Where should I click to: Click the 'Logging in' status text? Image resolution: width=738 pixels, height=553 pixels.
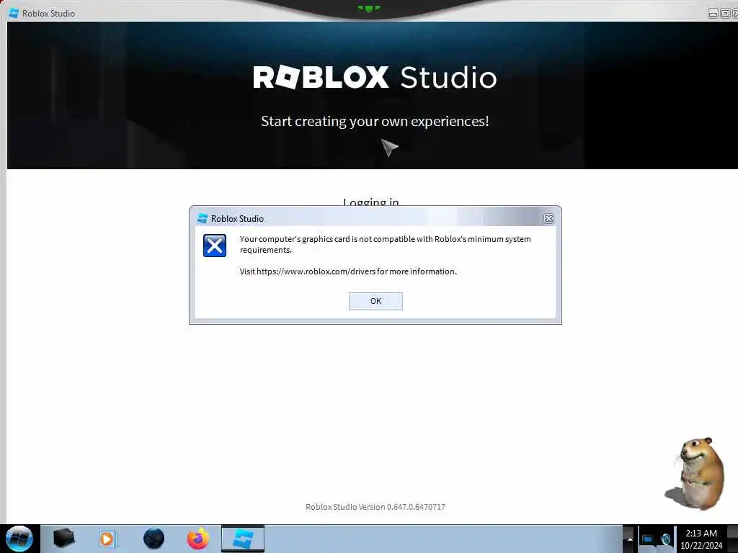tap(371, 202)
